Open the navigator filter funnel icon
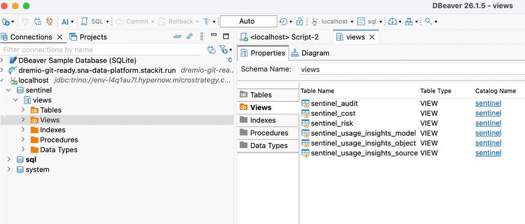525x224 pixels. [x=223, y=50]
